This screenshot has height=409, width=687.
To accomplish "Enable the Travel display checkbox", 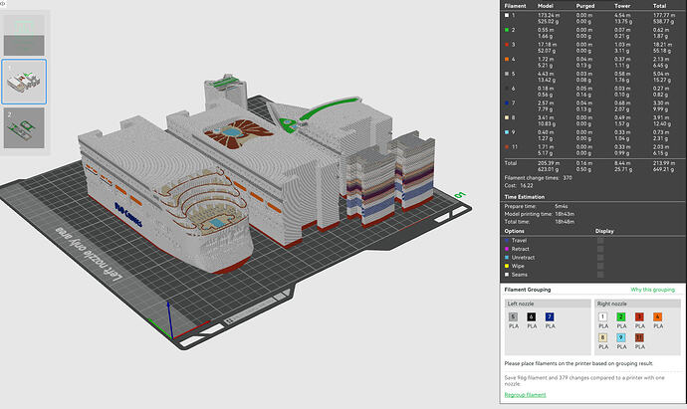I will [x=600, y=241].
